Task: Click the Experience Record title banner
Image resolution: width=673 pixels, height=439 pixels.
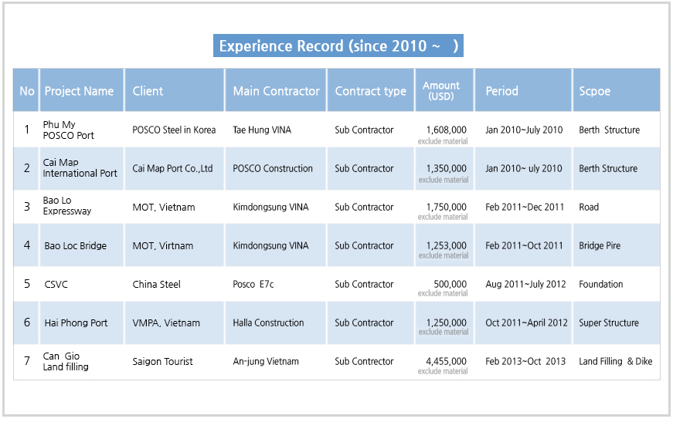Action: click(338, 46)
